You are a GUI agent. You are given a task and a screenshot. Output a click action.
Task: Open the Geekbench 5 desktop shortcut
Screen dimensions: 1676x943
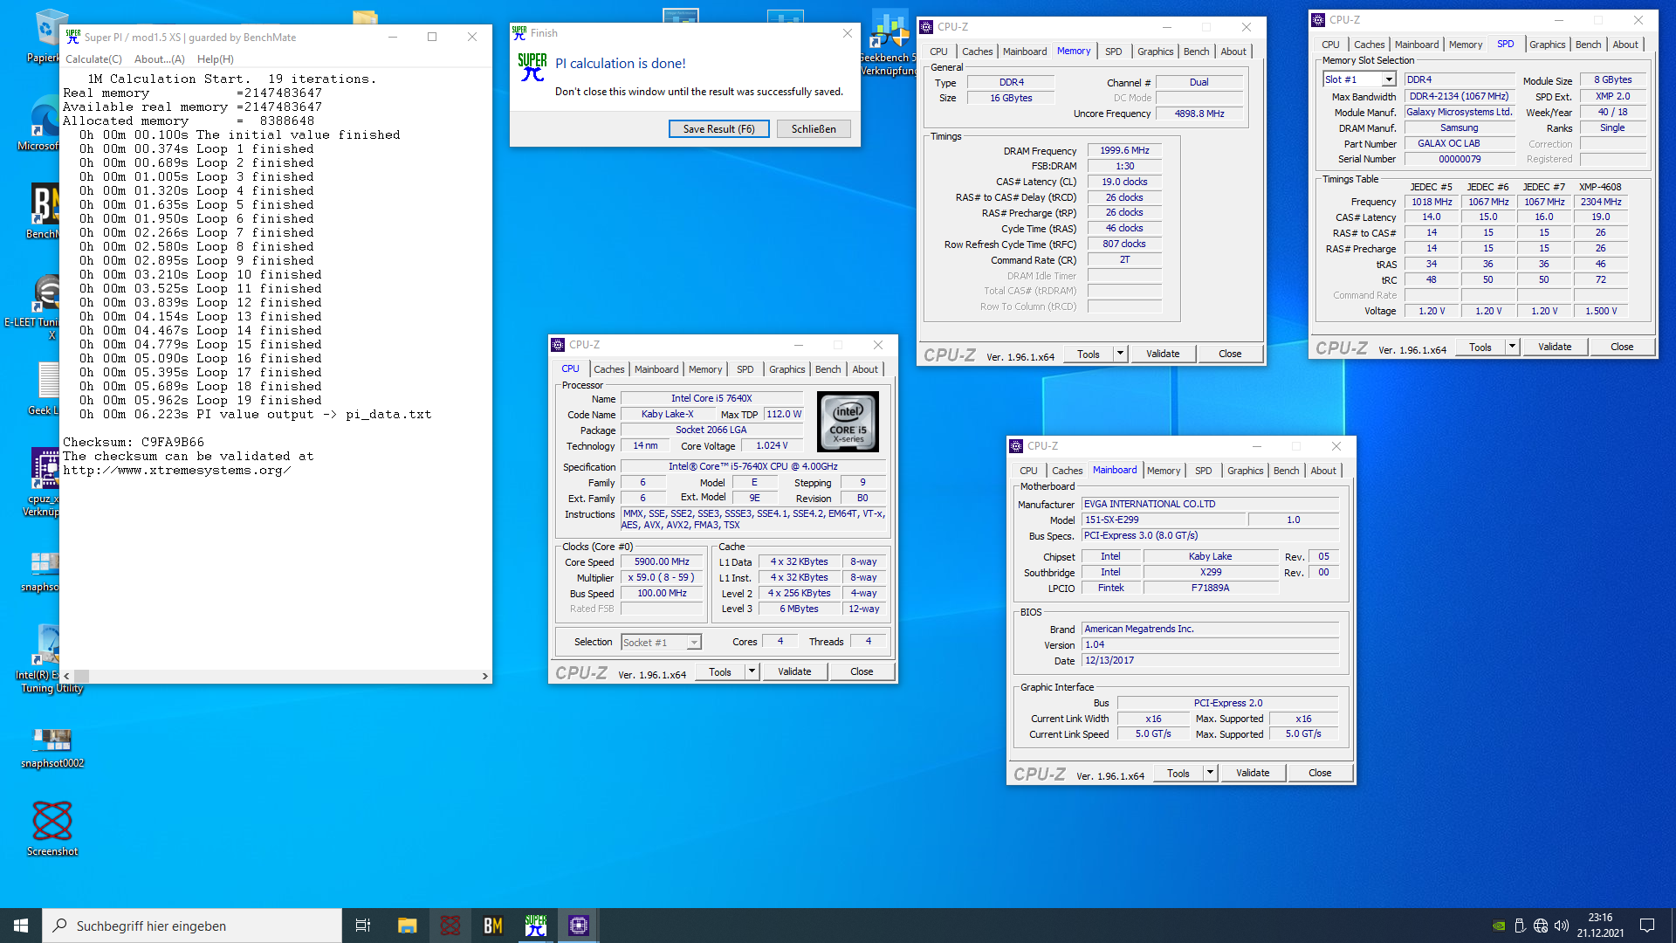pyautogui.click(x=890, y=44)
